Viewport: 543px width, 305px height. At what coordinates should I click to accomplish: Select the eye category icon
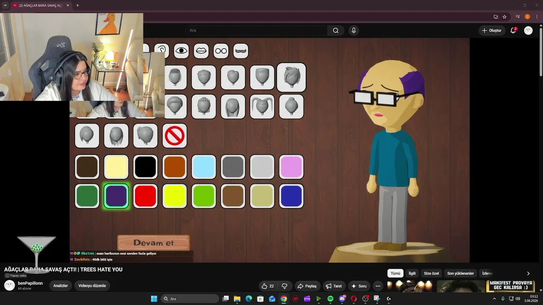click(x=181, y=51)
